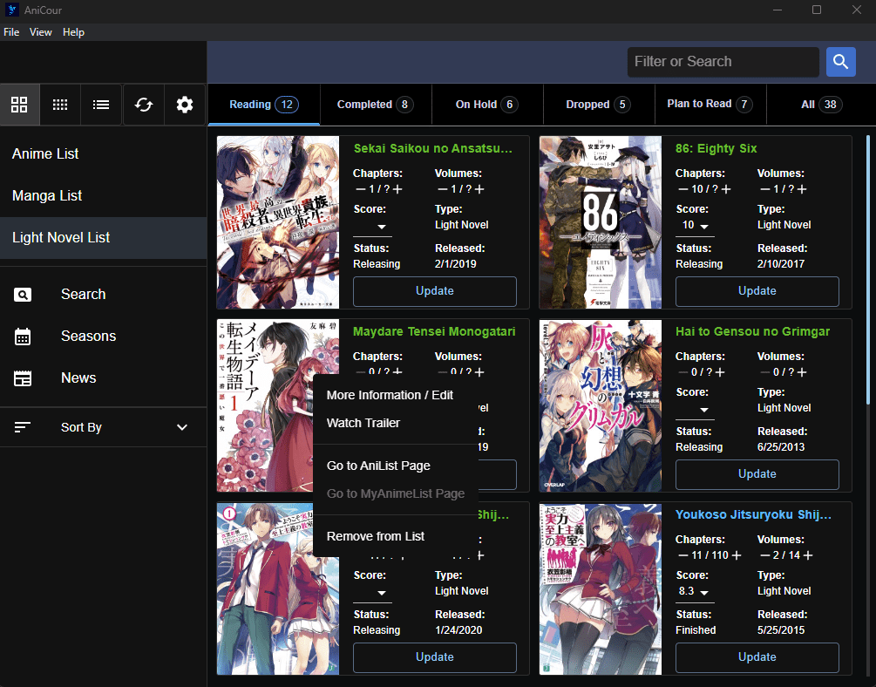Click the Search sidebar icon
The width and height of the screenshot is (876, 687).
pos(23,295)
